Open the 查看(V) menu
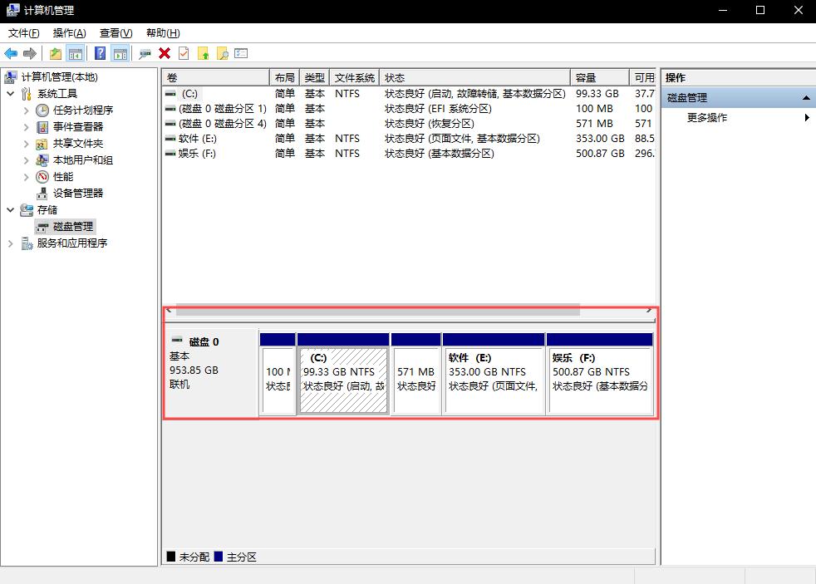Viewport: 816px width, 584px height. 116,33
